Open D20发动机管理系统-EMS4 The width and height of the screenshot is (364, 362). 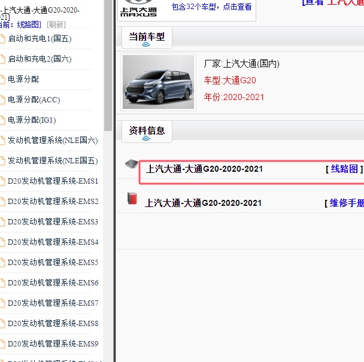click(x=53, y=242)
